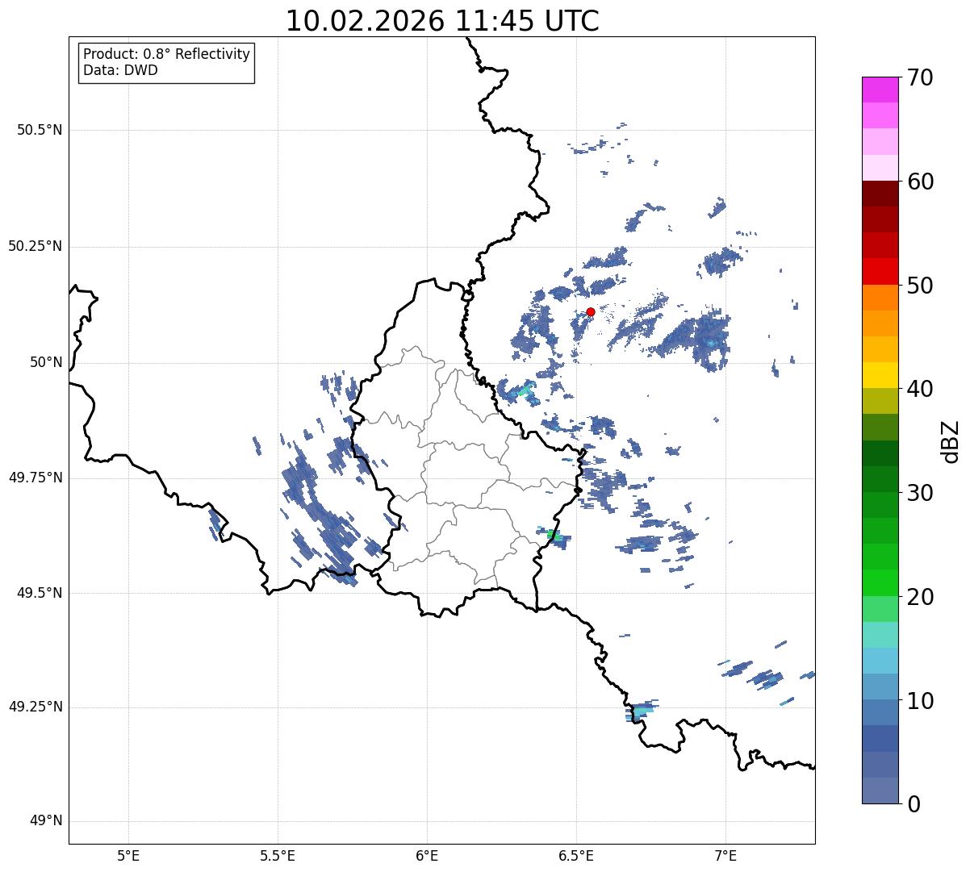The width and height of the screenshot is (970, 872).
Task: Pick the turquoise swatch between 15 and 17.5 dBZ
Action: point(880,635)
